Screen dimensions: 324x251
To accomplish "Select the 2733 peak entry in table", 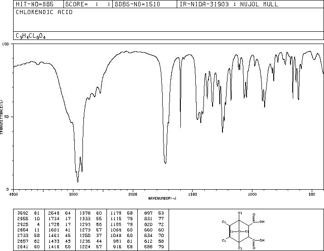I will point(29,236).
